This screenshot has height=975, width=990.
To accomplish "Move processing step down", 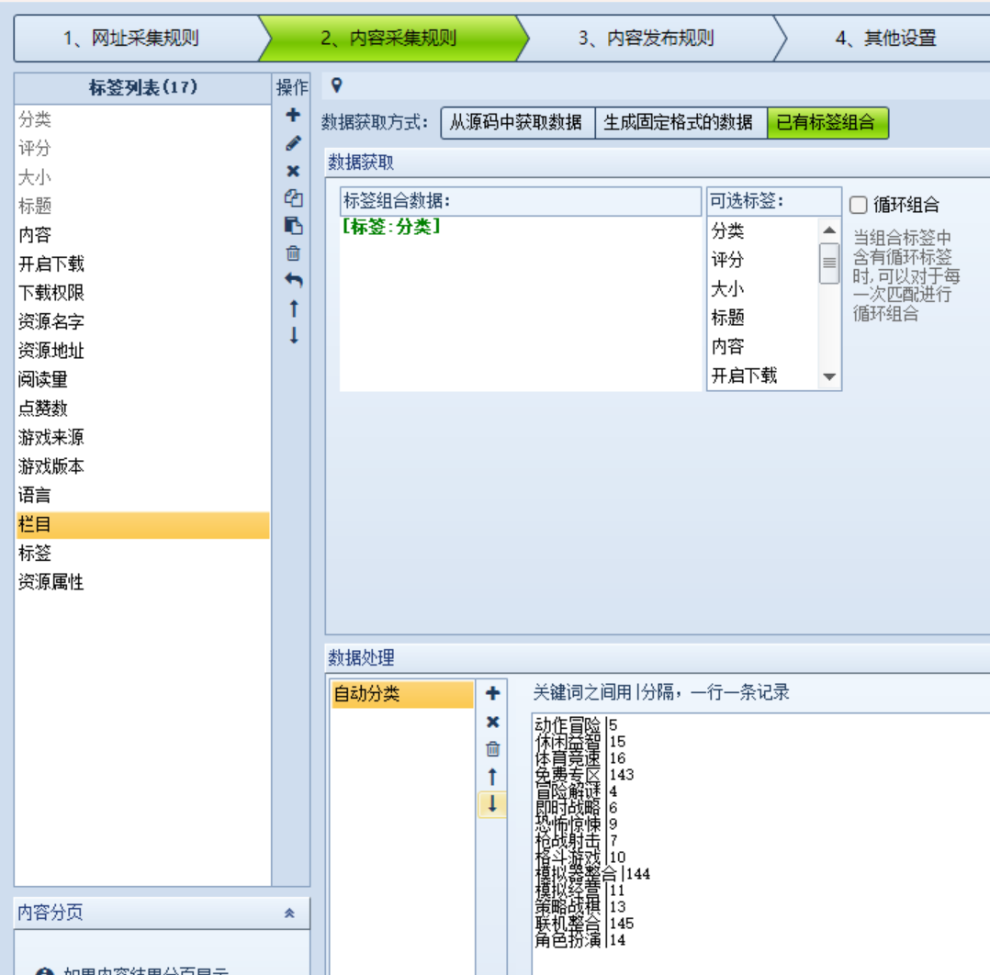I will point(492,804).
